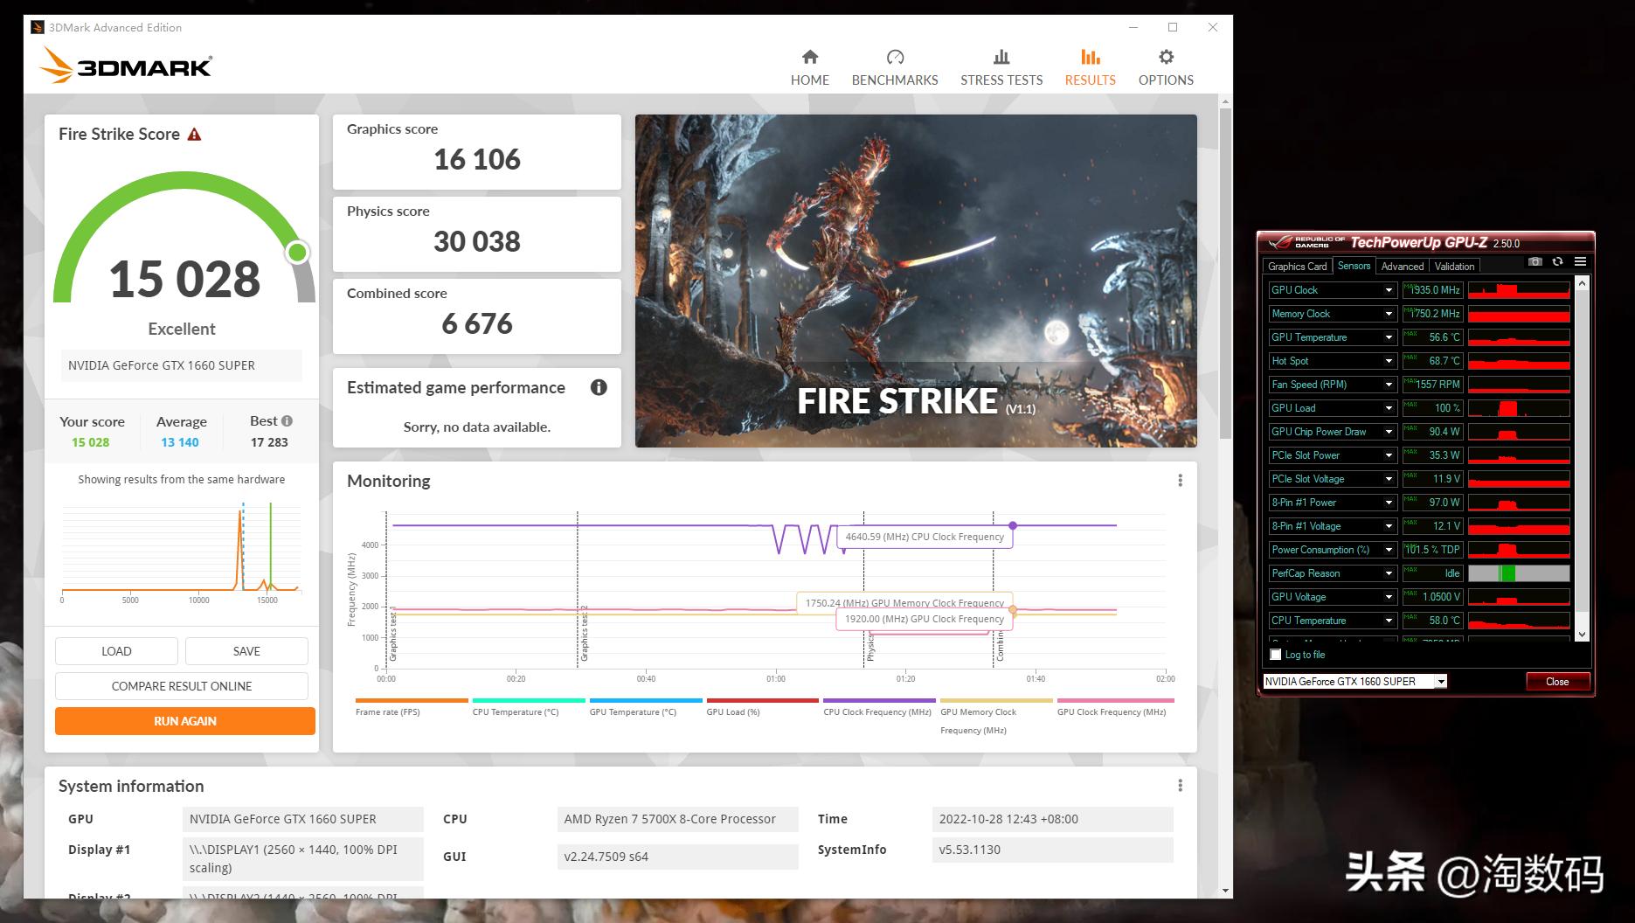Image resolution: width=1635 pixels, height=923 pixels.
Task: Open 3DMark Options with the gear icon
Action: tap(1165, 66)
